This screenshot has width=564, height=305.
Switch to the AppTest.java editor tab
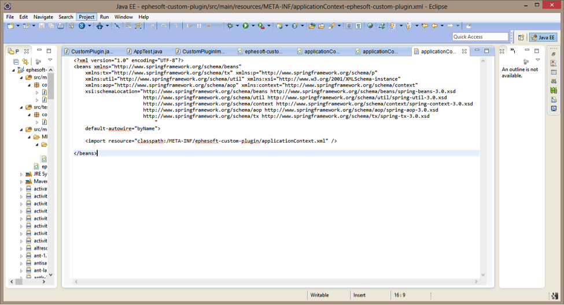(x=145, y=51)
